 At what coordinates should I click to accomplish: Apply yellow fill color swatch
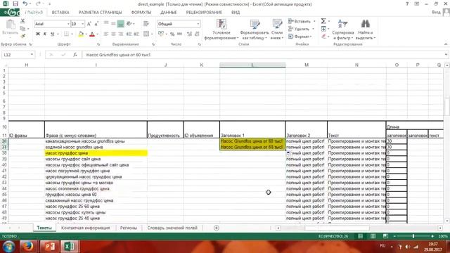point(81,34)
